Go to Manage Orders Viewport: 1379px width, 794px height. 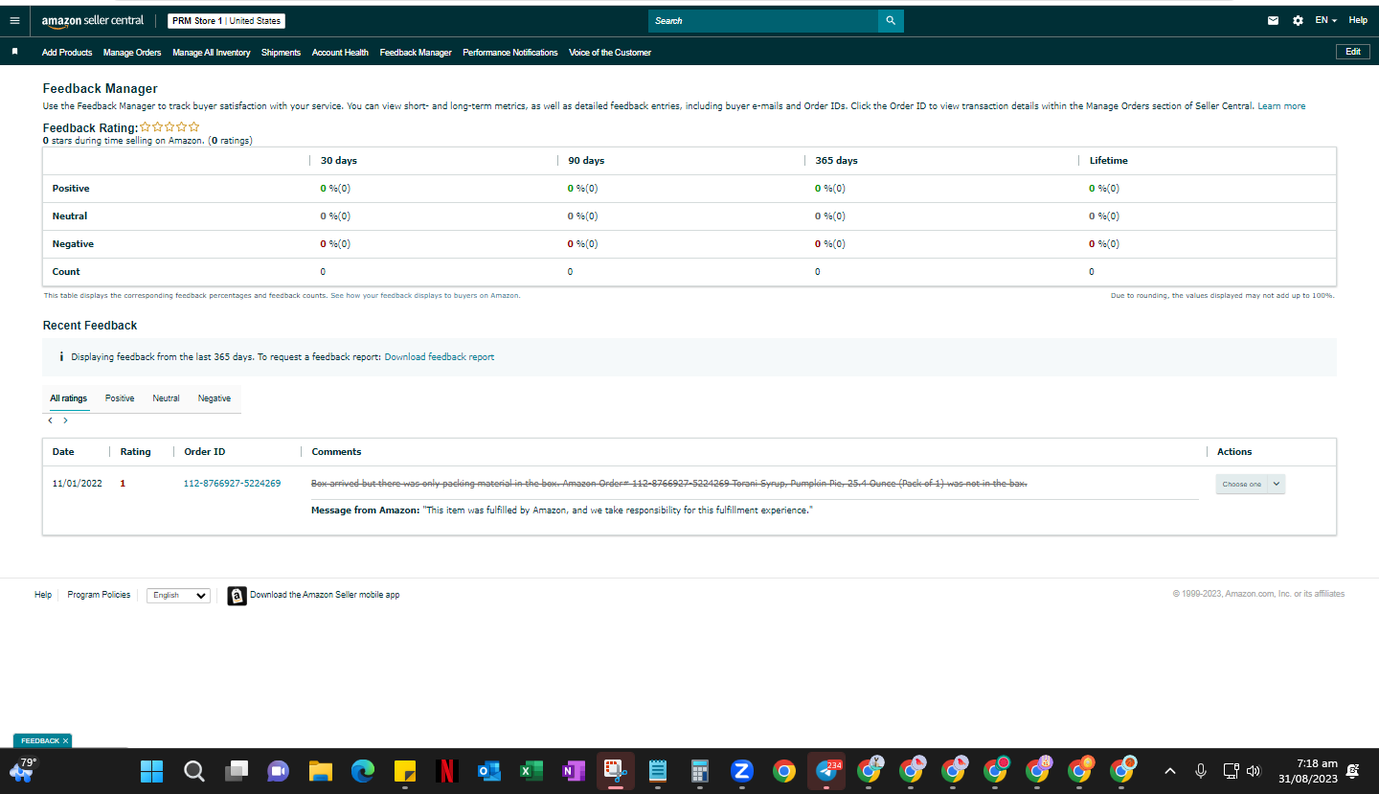[x=132, y=53]
